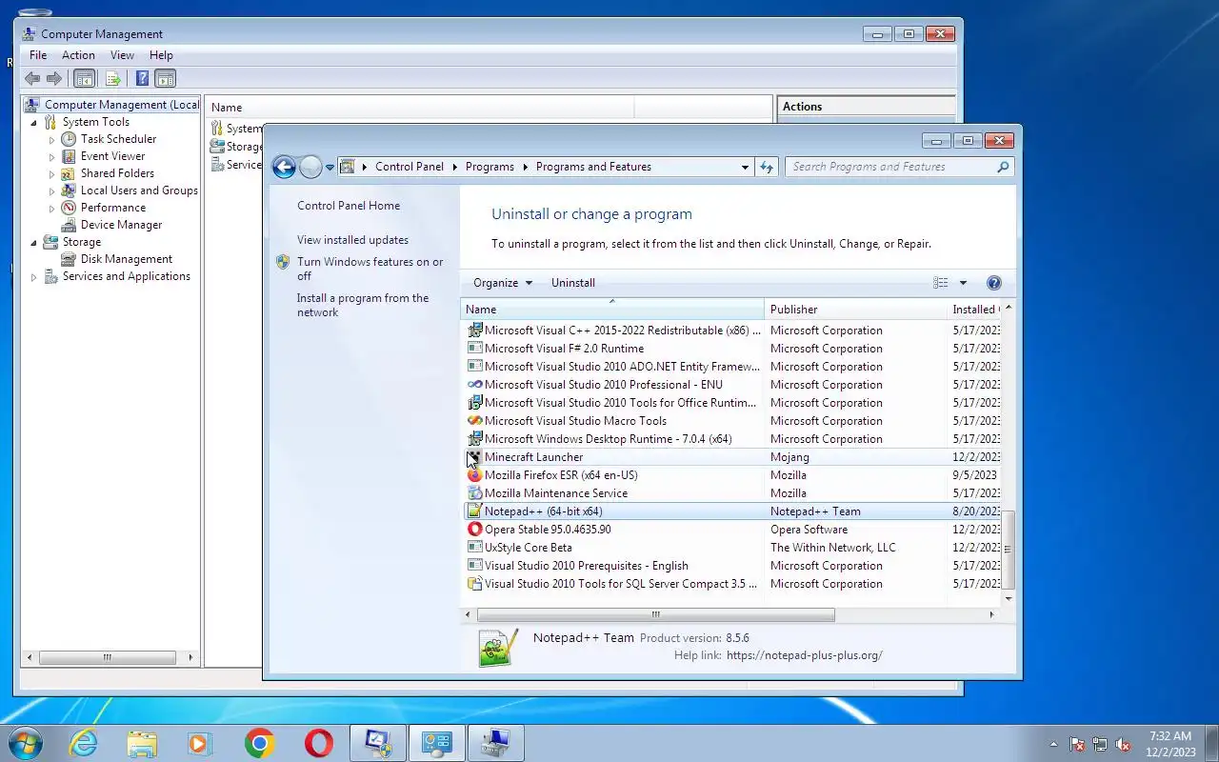Click vertical scrollbar of program list
1219x762 pixels.
[1009, 550]
